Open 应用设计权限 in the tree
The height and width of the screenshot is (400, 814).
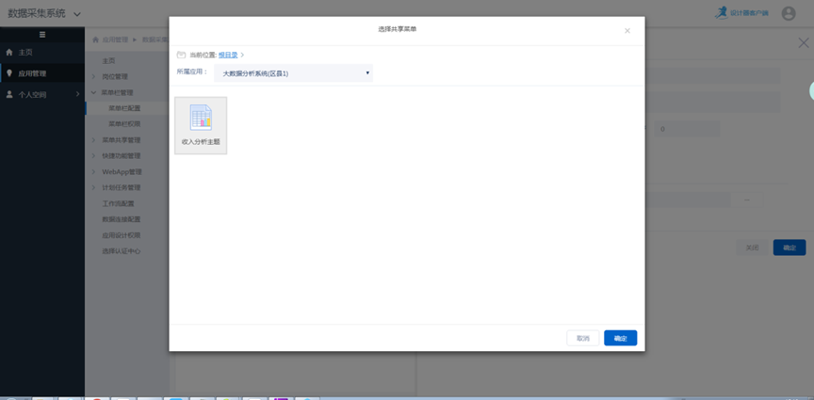[x=121, y=235]
